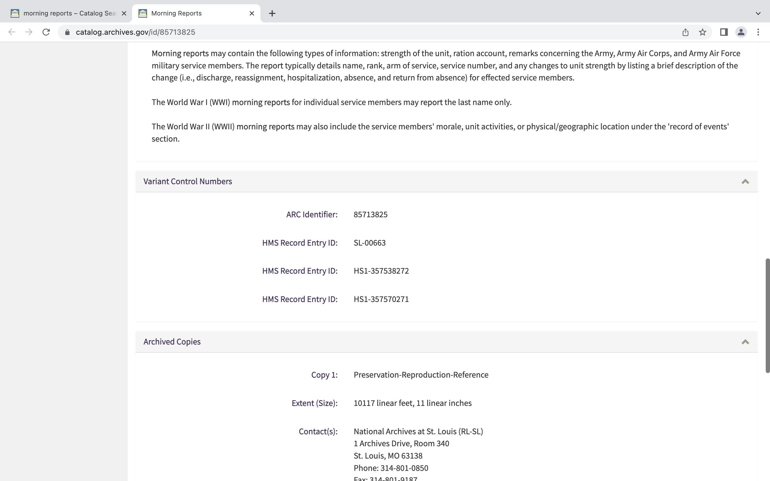Open the tab search dropdown arrow

tap(758, 13)
